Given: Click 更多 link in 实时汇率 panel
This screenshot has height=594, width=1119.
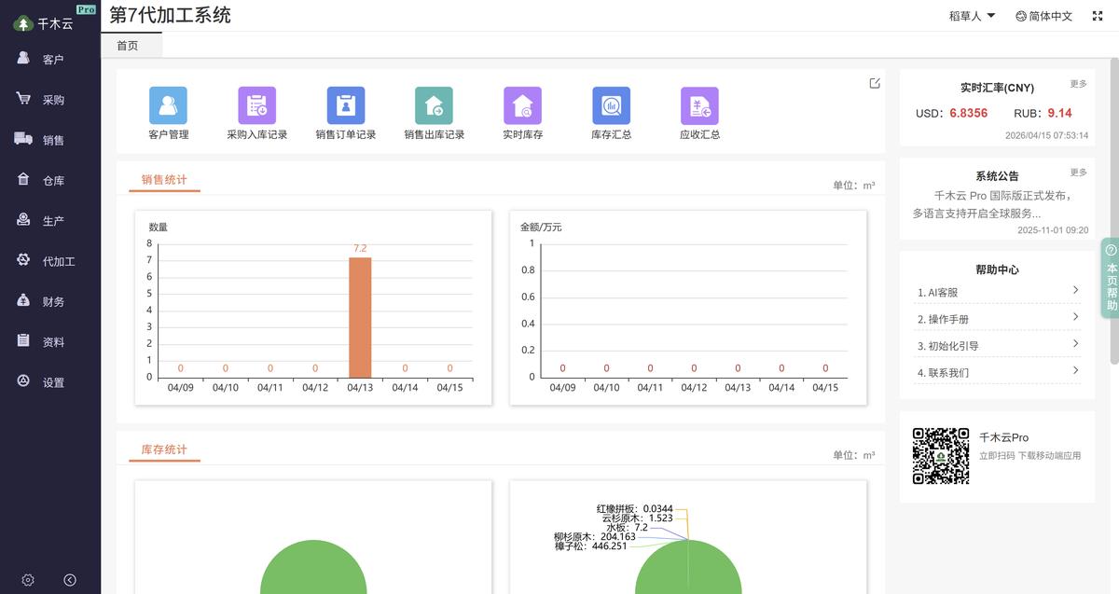Looking at the screenshot, I should click(x=1078, y=84).
